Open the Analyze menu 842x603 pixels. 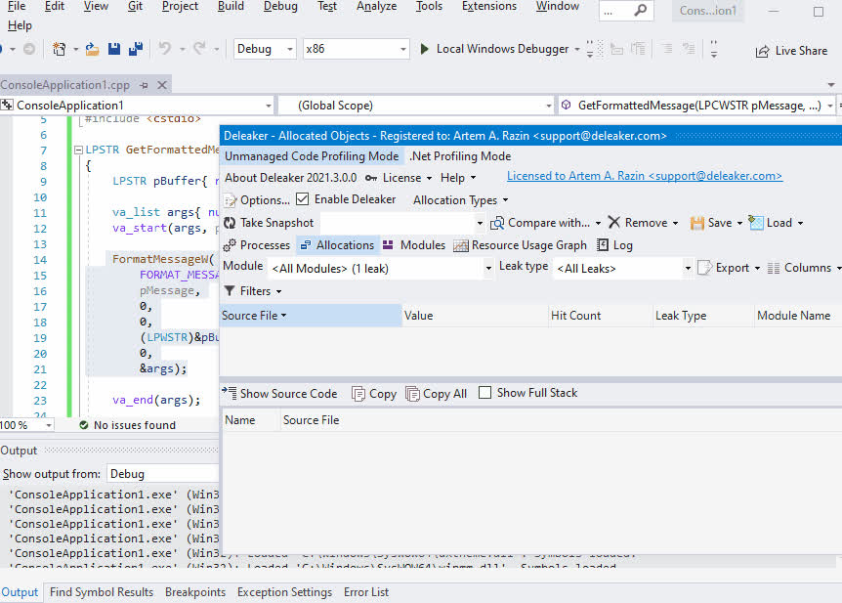pos(376,7)
